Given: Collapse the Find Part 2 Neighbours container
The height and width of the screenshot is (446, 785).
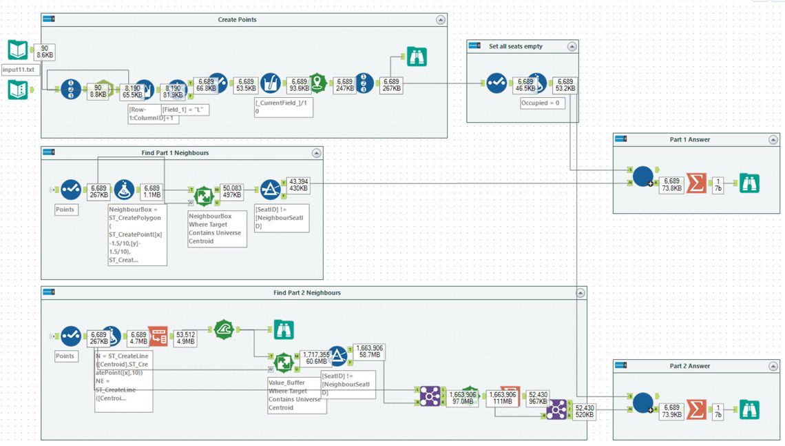Looking at the screenshot, I should click(580, 293).
